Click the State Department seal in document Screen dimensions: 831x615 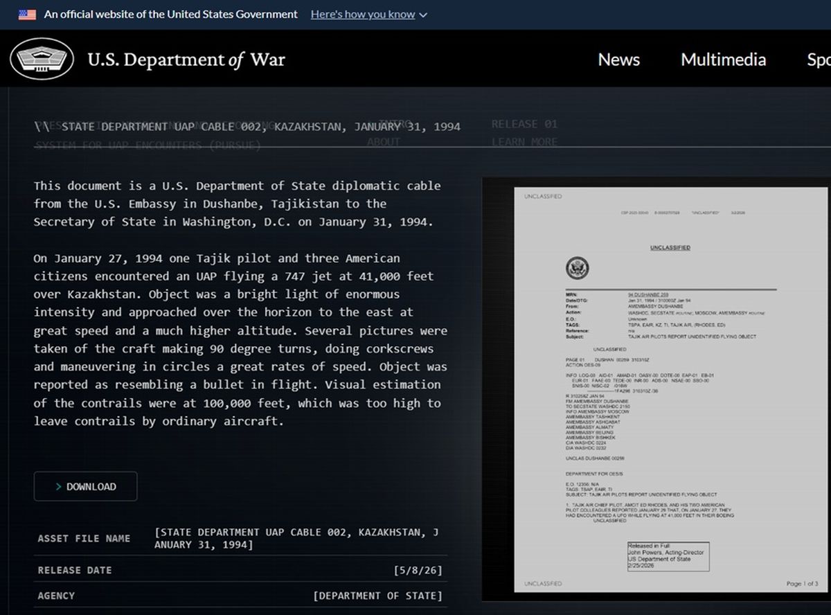pyautogui.click(x=577, y=268)
